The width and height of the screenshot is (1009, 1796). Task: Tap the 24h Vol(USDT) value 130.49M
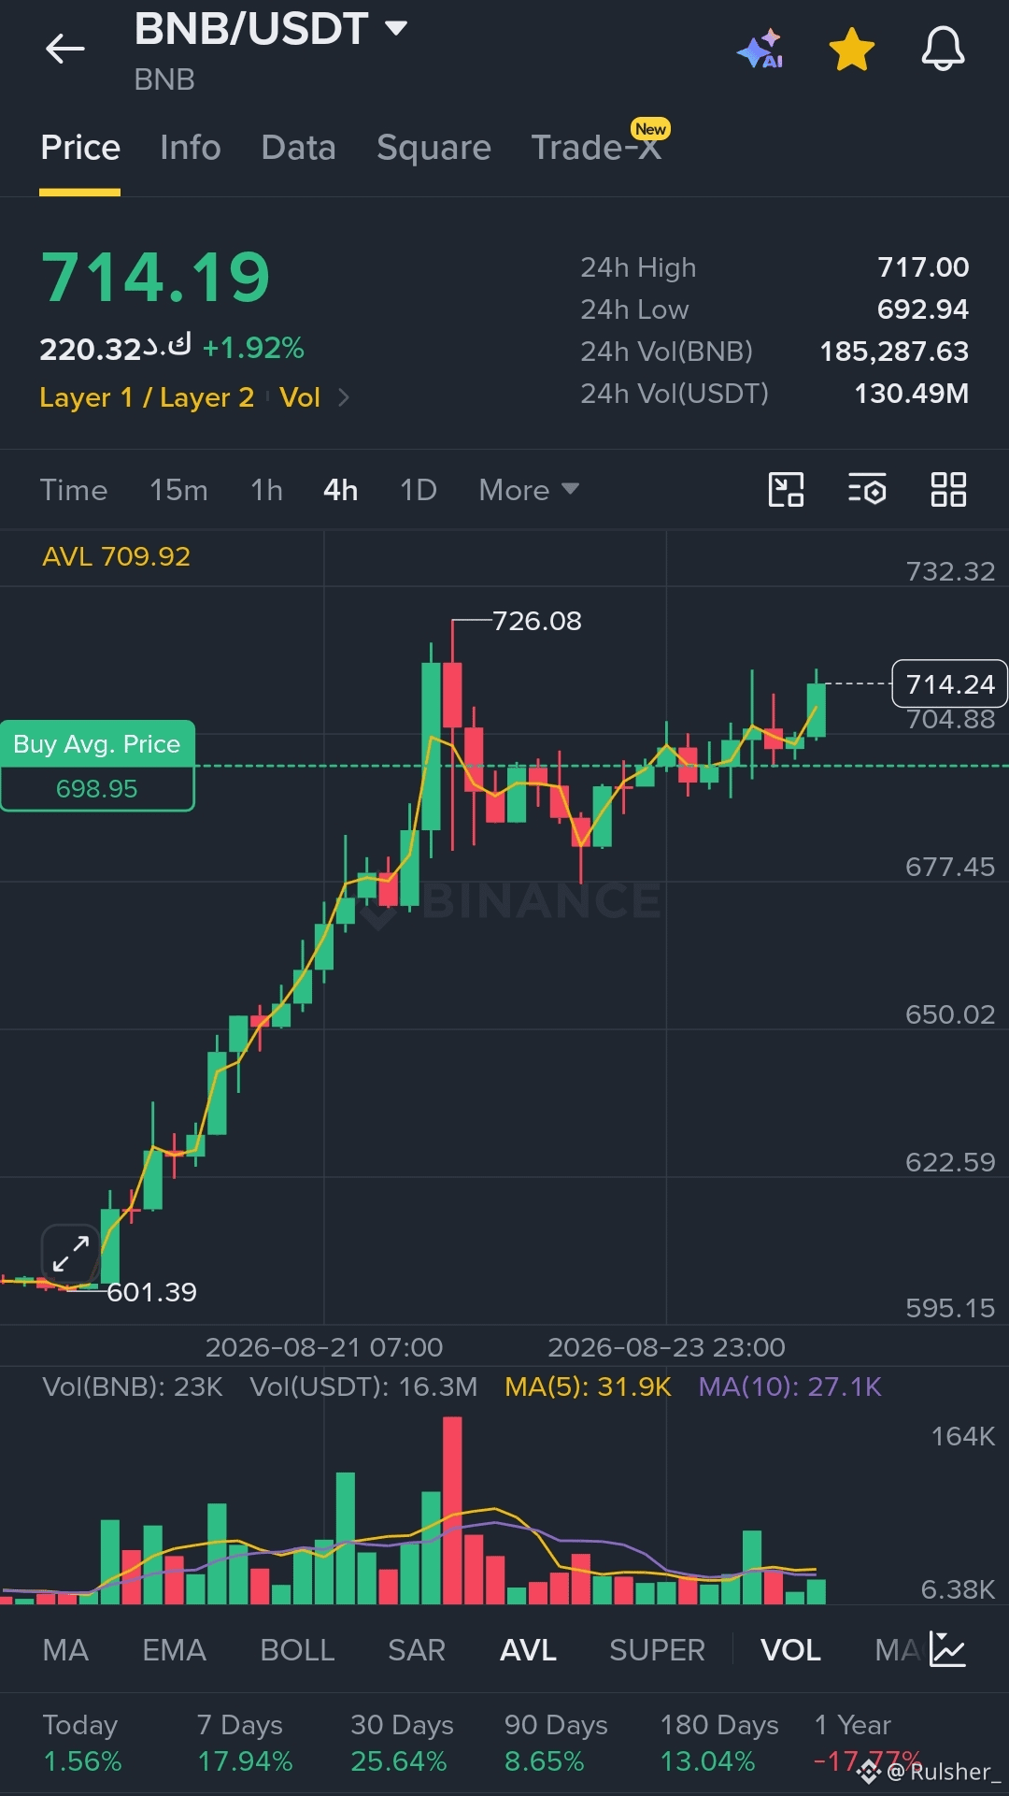point(912,394)
